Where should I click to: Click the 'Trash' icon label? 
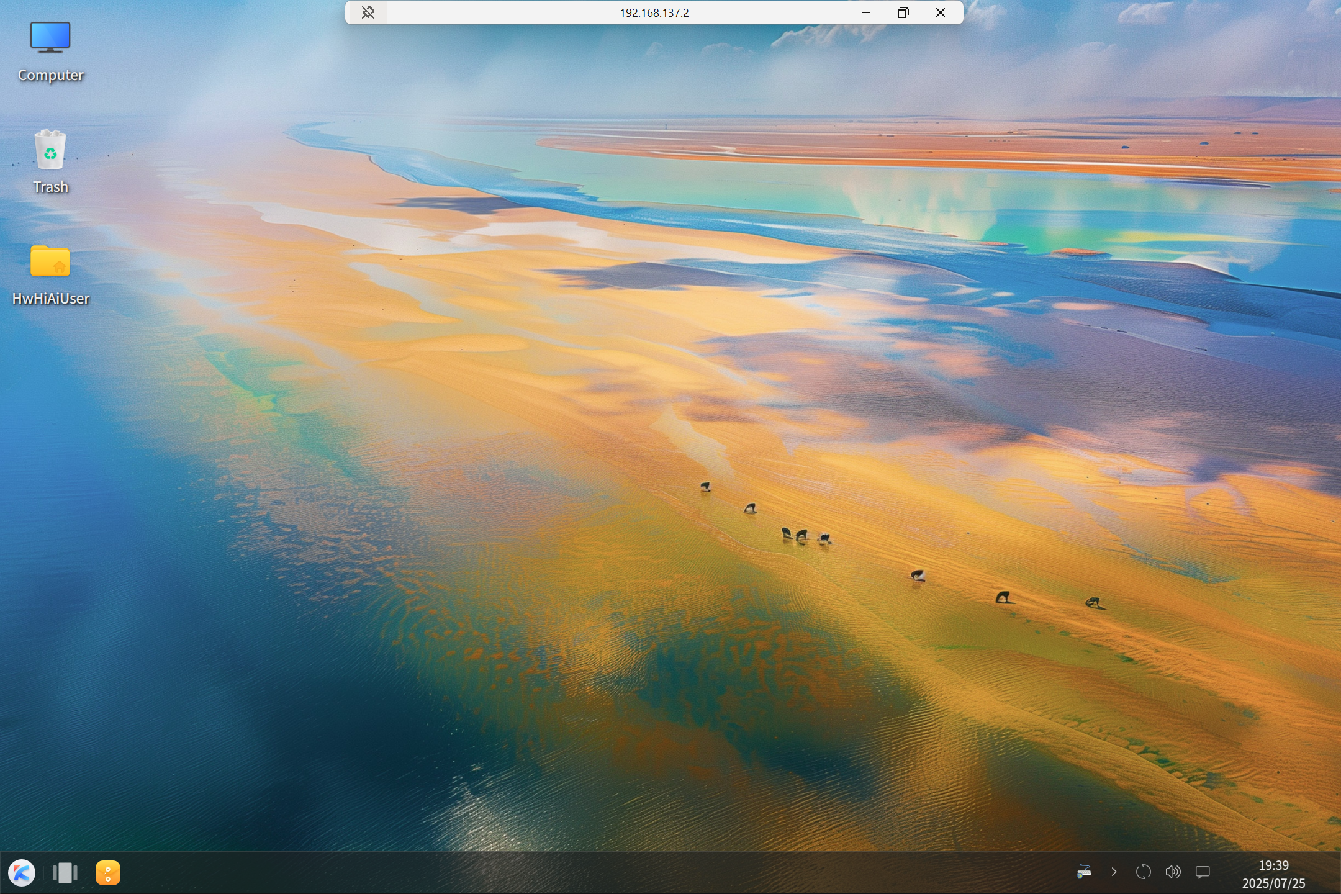[51, 187]
